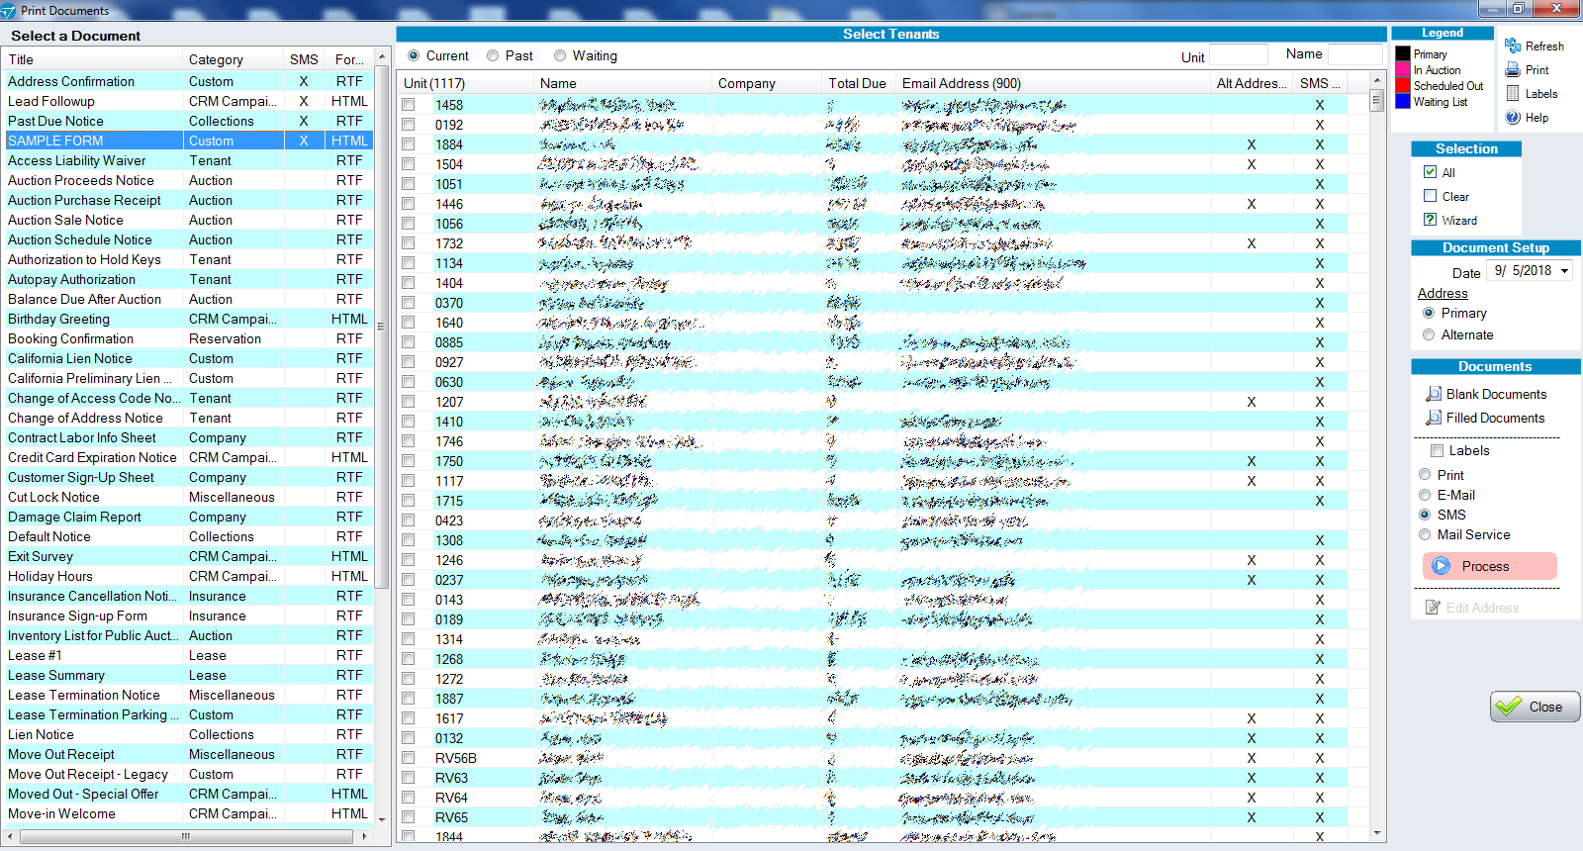Sort documents by SMS column header

(x=304, y=59)
